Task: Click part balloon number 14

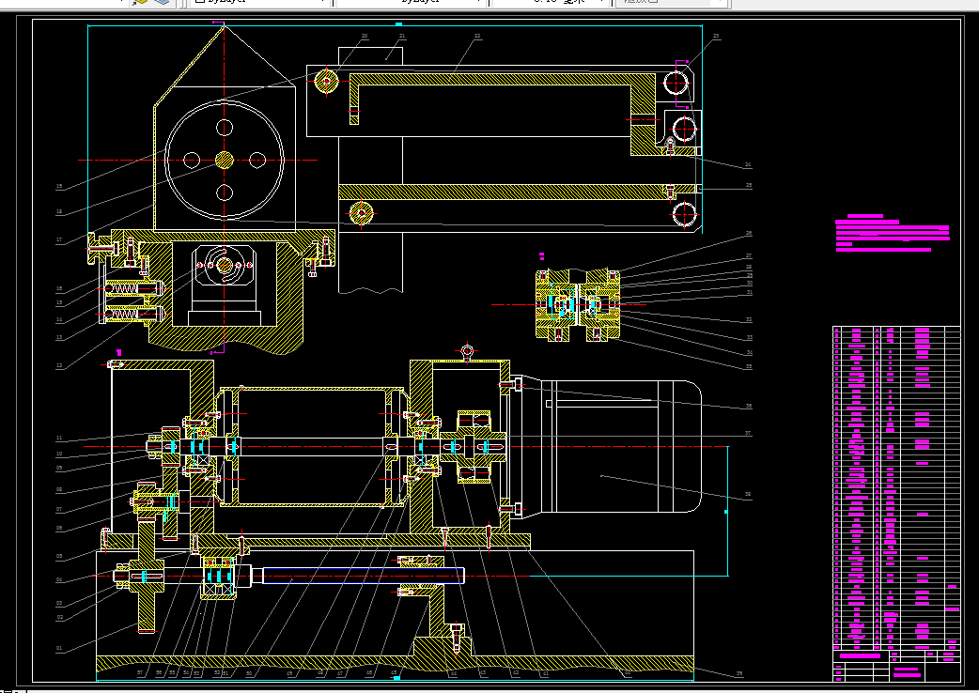Action: [59, 320]
